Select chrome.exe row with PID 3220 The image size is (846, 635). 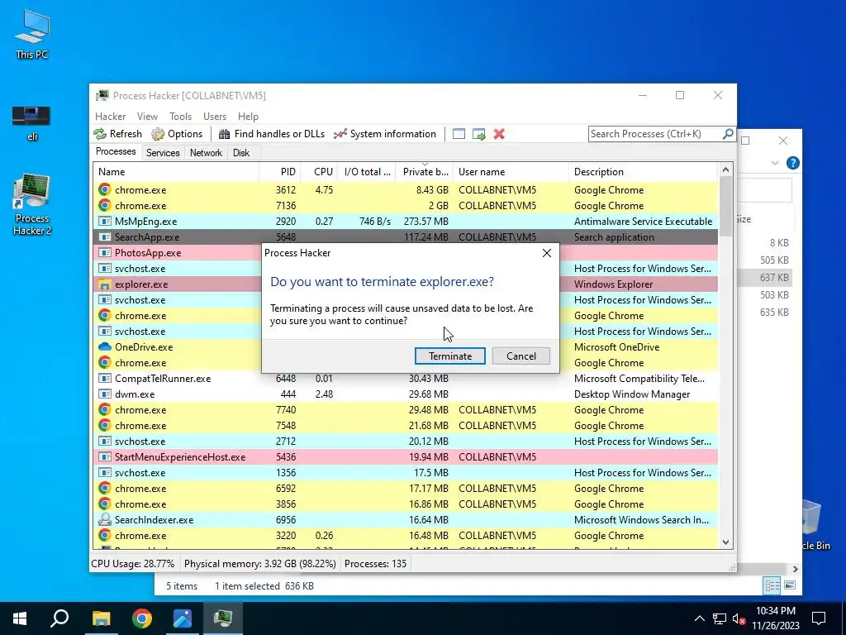(406, 536)
